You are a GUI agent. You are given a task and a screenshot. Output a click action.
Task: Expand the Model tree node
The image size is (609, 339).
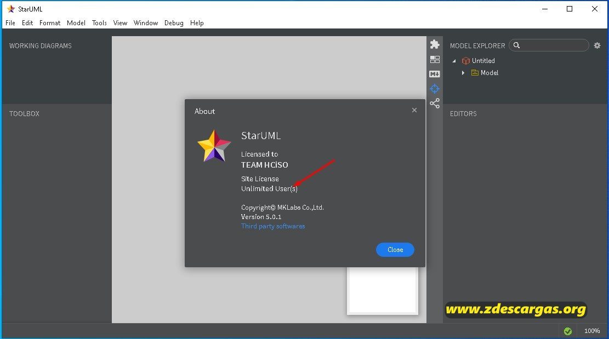[463, 72]
